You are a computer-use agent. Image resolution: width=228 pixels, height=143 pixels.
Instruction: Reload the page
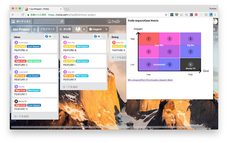click(23, 15)
